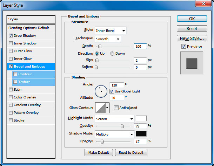Enable Anti-aliased gloss contour
This screenshot has height=166, width=214.
tap(116, 108)
